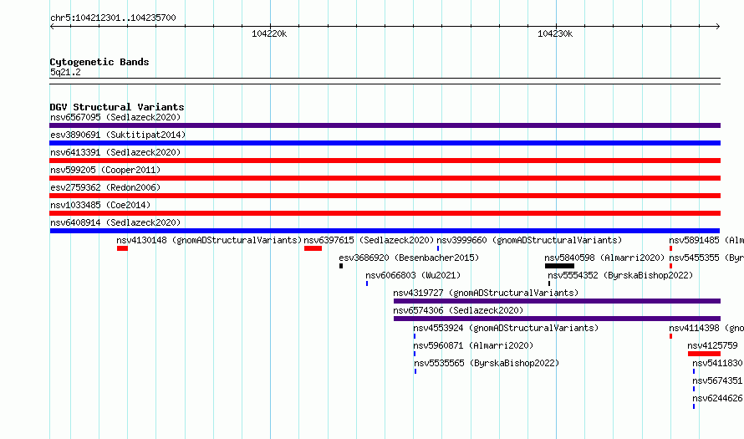Click the red nsv6397615 variant glyph
This screenshot has height=439, width=744.
(x=313, y=248)
